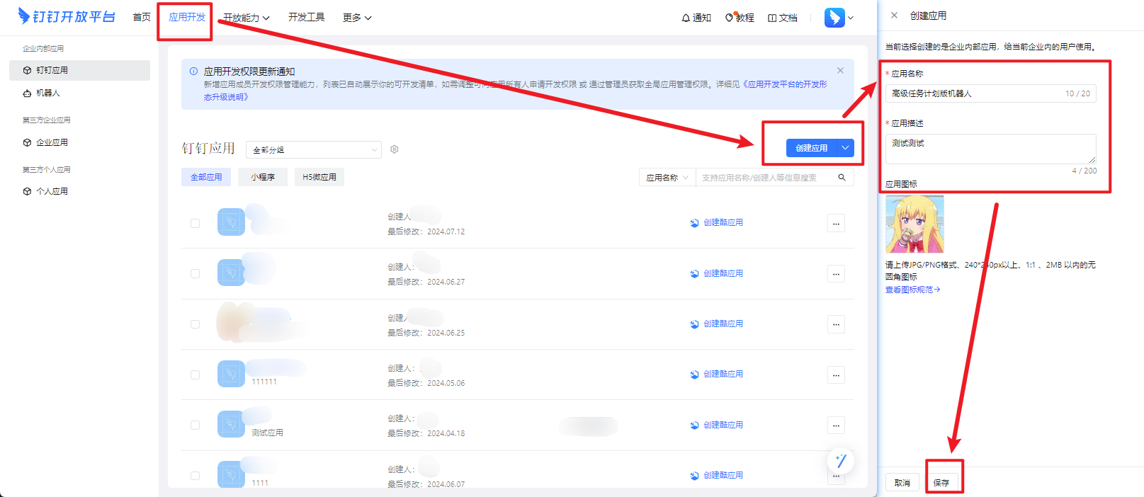1144x497 pixels.
Task: Close the create application panel
Action: coord(894,15)
